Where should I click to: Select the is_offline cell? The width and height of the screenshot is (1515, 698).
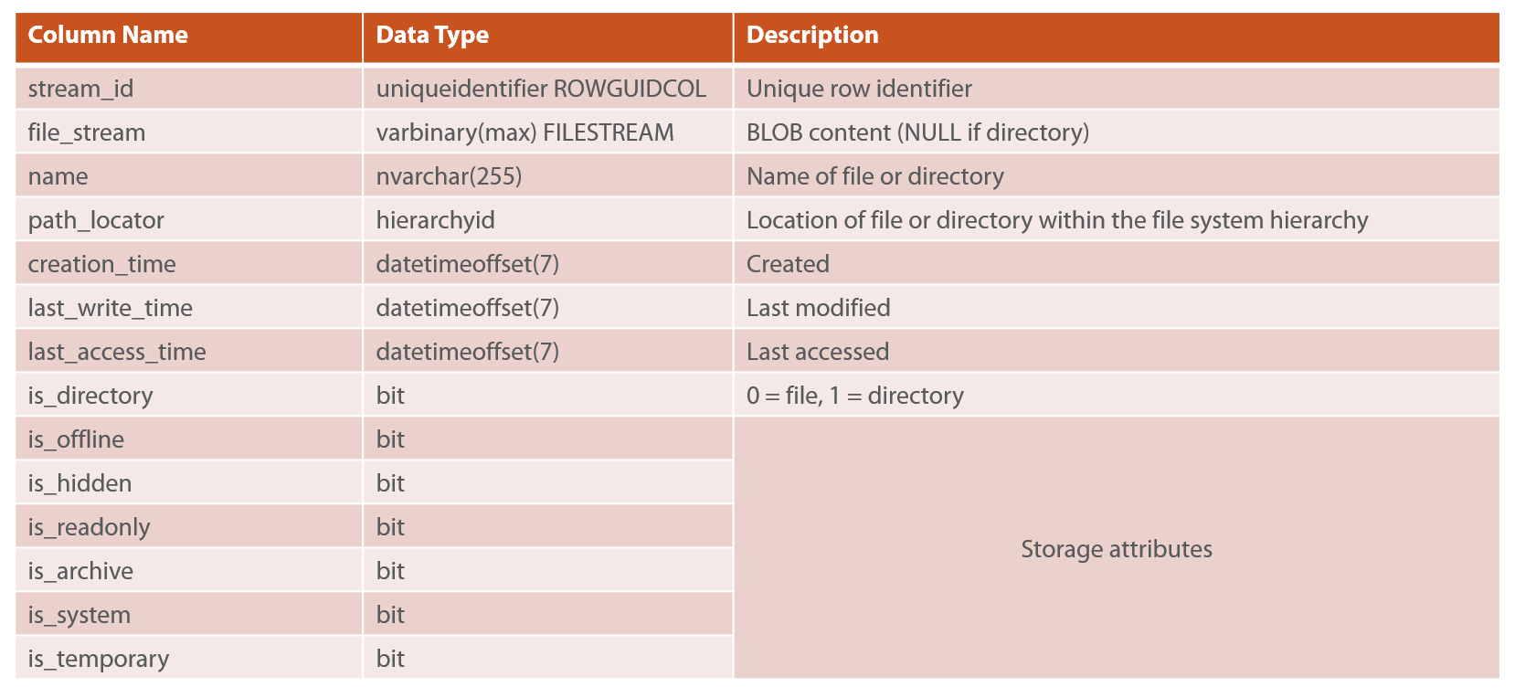[x=189, y=439]
